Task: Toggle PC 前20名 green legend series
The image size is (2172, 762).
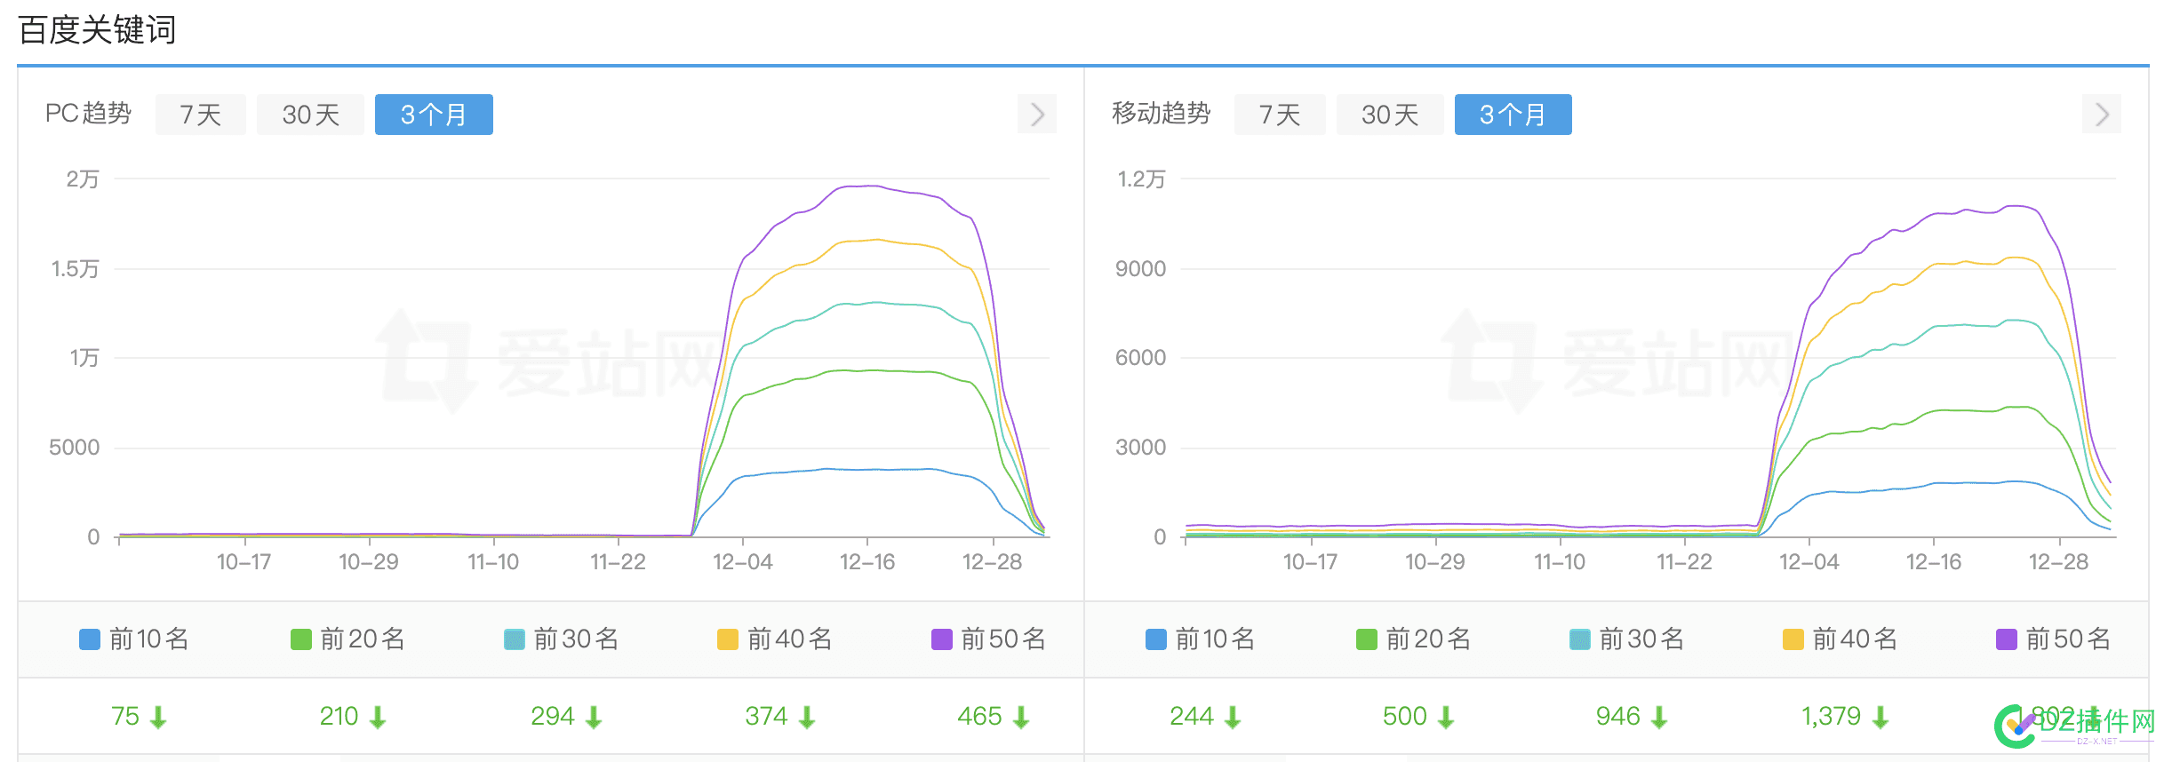Action: pyautogui.click(x=347, y=639)
